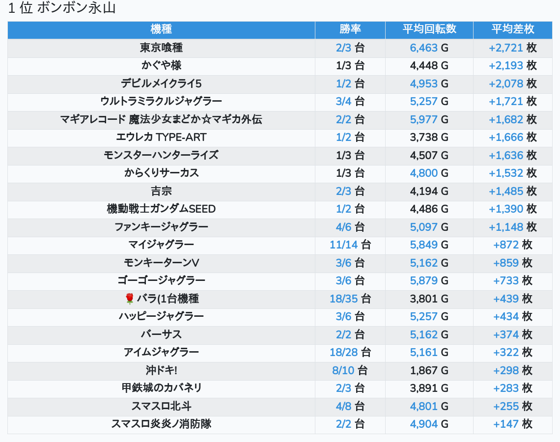Screen dimensions: 560x442
Task: Select ファンキージャグラー machine name
Action: [161, 227]
